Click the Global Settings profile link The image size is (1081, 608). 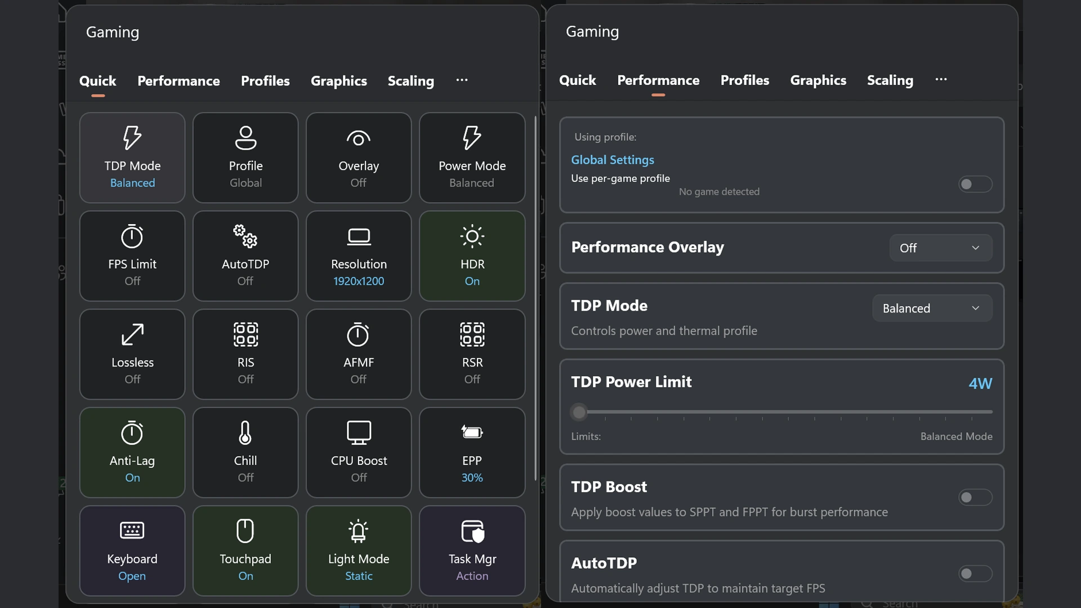pos(613,160)
